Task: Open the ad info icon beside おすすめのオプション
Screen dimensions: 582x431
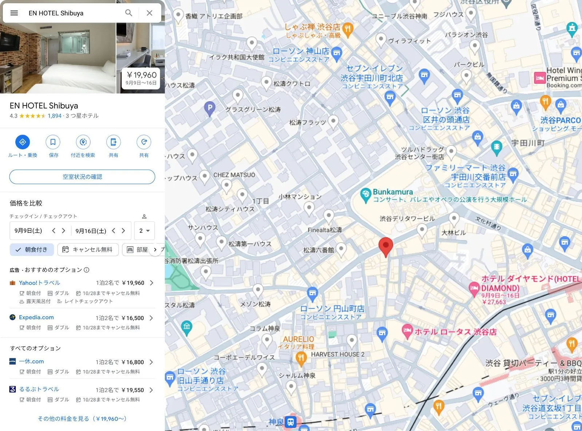Action: (x=87, y=270)
